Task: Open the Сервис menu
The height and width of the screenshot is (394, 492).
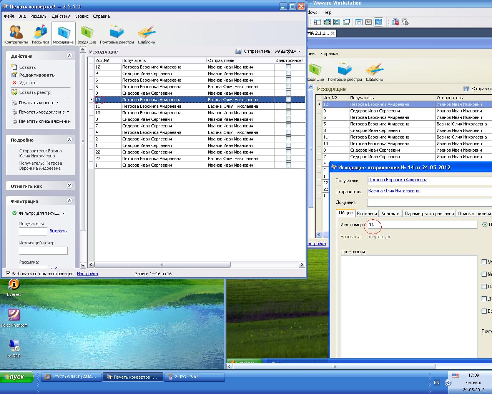Action: point(81,16)
